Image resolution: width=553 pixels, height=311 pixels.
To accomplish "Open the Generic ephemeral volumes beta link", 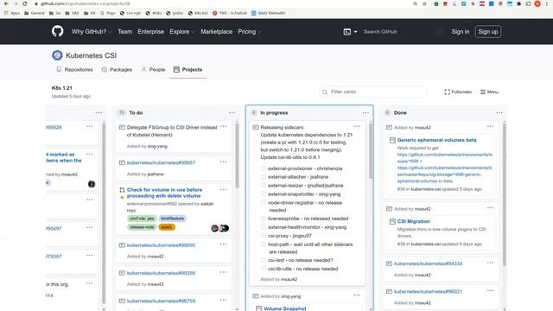I will coord(436,140).
